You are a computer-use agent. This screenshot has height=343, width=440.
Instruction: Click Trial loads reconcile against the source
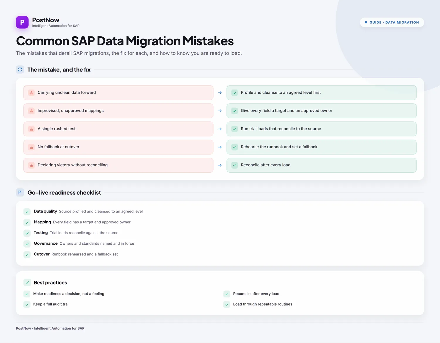pyautogui.click(x=84, y=233)
